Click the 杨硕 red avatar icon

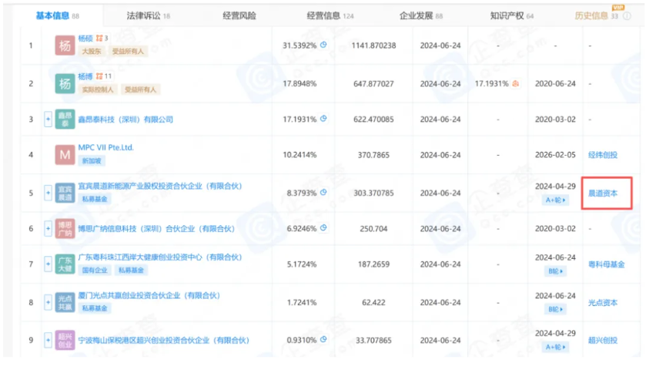pos(65,46)
